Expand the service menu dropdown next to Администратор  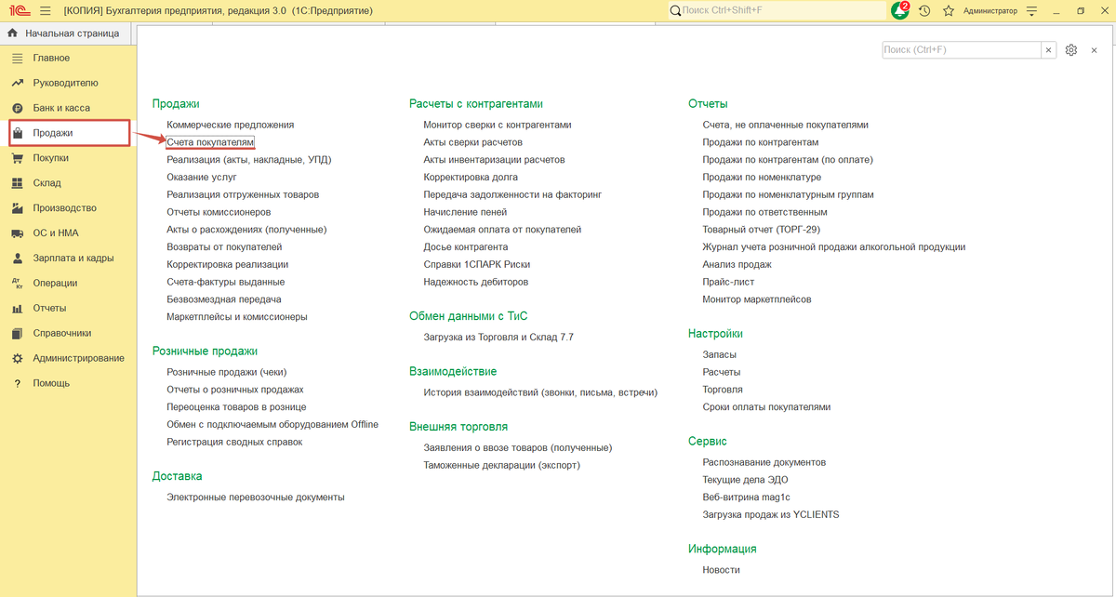click(x=1032, y=11)
